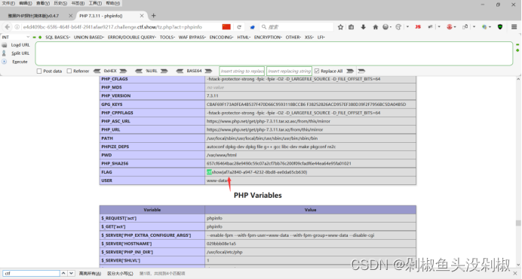Click the red JS extension icon

[418, 27]
